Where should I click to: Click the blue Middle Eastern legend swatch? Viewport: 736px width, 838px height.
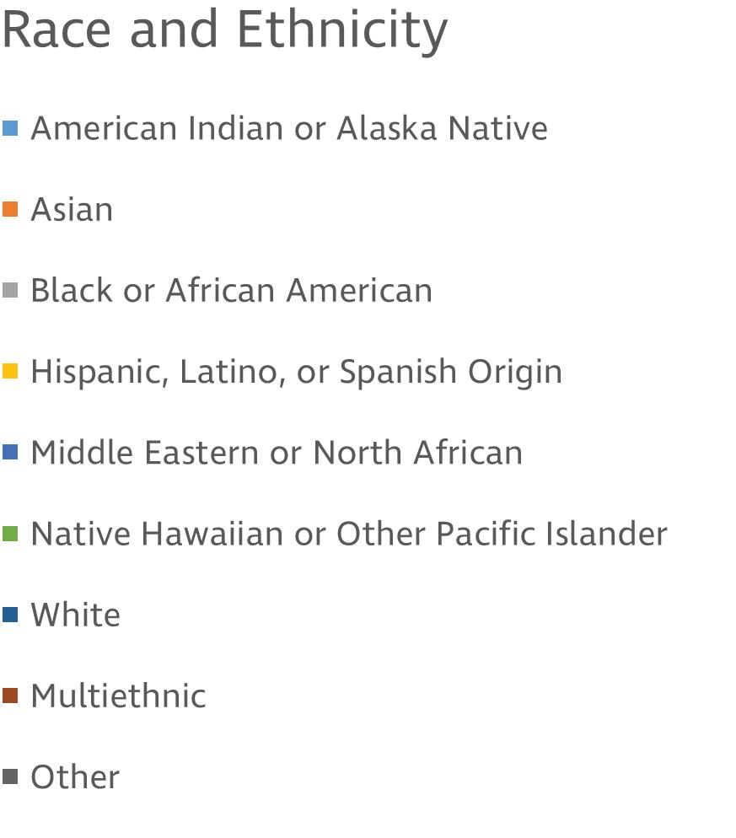10,453
